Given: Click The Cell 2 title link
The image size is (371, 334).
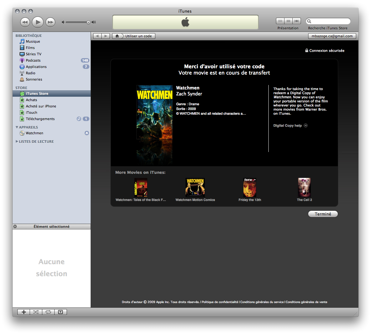Looking at the screenshot, I should click(304, 200).
